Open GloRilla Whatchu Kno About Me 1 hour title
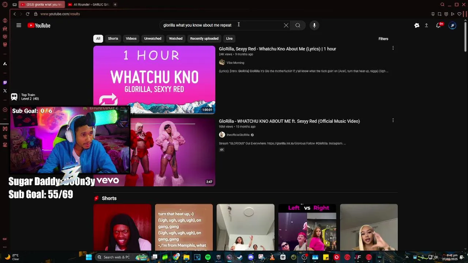Image resolution: width=468 pixels, height=263 pixels. (278, 49)
